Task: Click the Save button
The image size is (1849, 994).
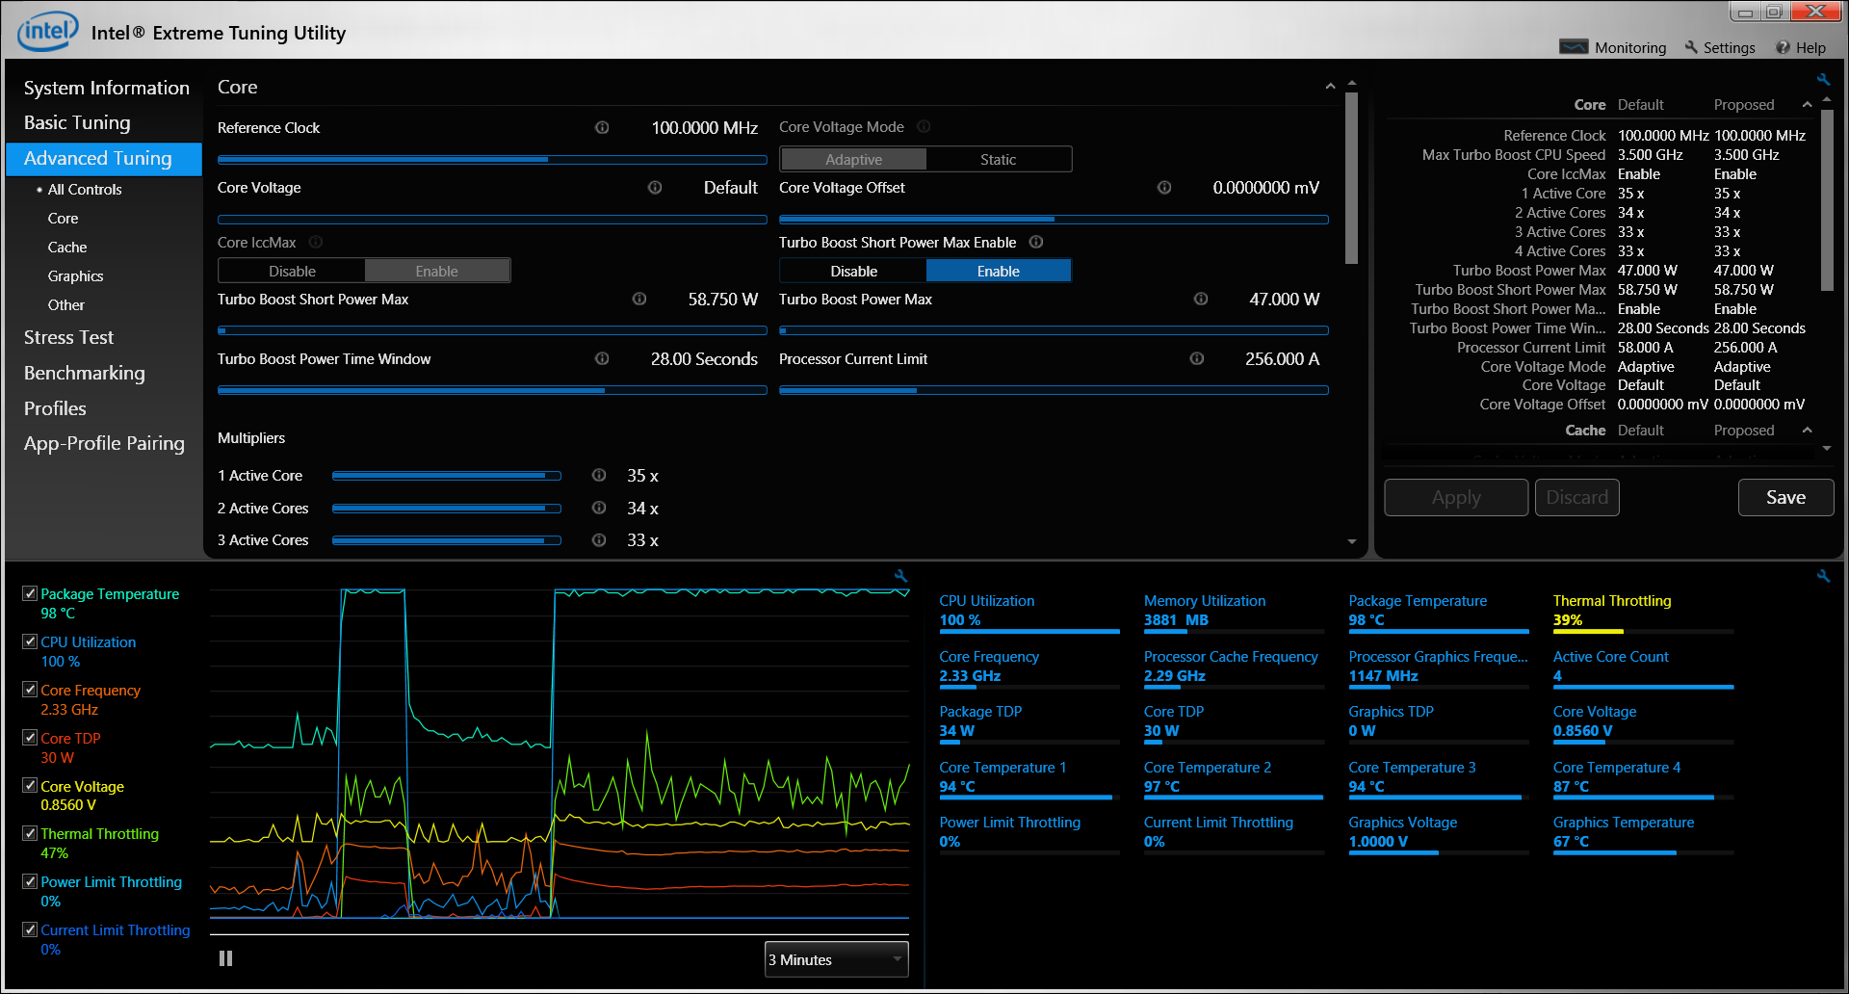Action: [1784, 498]
